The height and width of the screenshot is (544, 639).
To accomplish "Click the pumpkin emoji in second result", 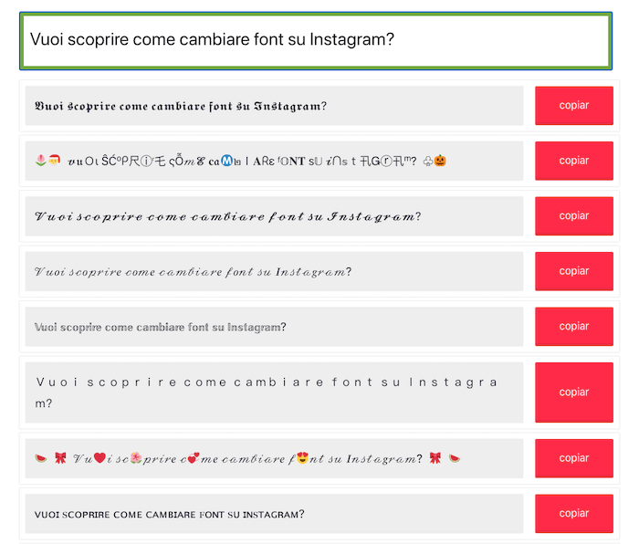I will [441, 162].
